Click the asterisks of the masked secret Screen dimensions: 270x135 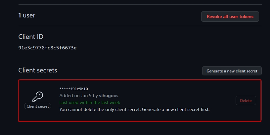click(x=65, y=89)
